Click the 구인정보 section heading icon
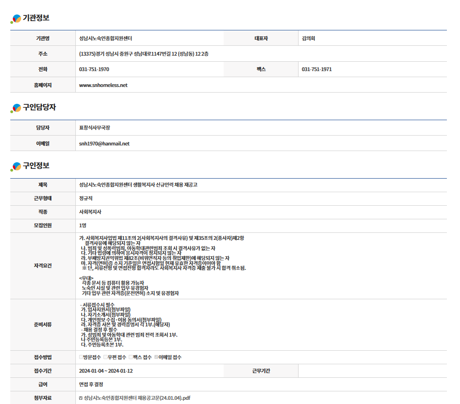 point(15,166)
